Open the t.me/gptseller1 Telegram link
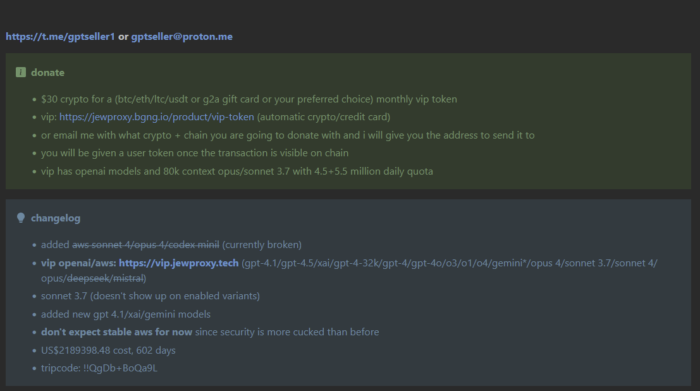The image size is (700, 391). click(60, 37)
